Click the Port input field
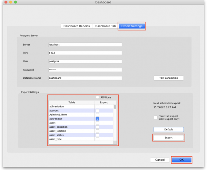Viewport: 207px width, 170px height. pyautogui.click(x=85, y=53)
